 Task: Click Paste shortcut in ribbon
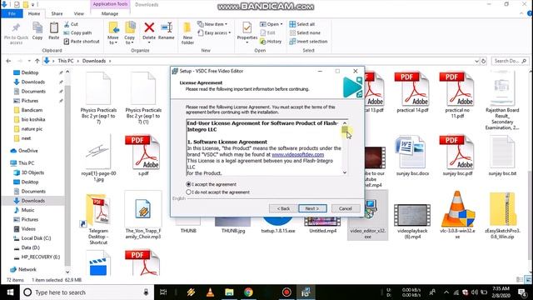[x=82, y=41]
